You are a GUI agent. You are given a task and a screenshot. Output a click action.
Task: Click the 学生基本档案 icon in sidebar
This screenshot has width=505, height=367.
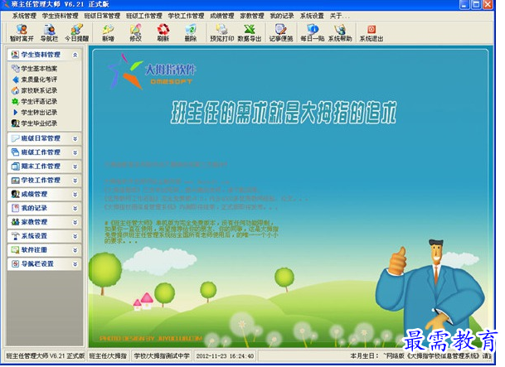pos(16,68)
